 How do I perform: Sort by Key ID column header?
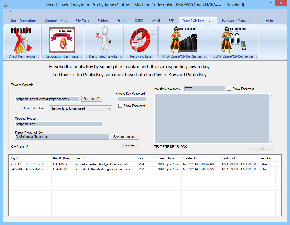[30, 158]
